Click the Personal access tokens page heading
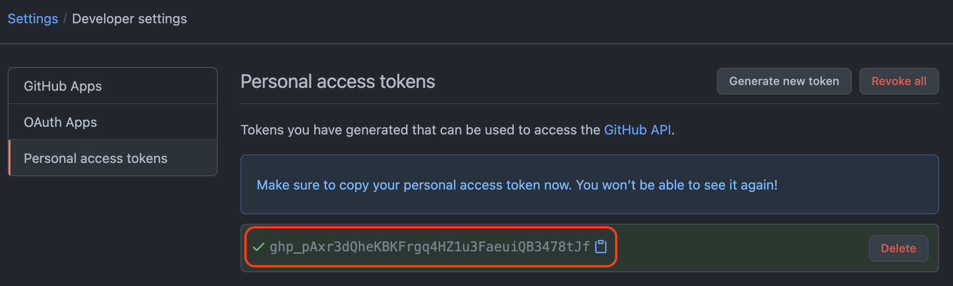The image size is (953, 286). click(x=337, y=81)
